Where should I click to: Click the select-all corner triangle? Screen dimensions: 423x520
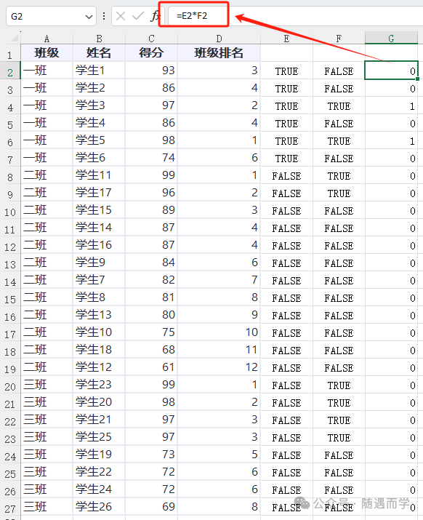click(x=14, y=38)
